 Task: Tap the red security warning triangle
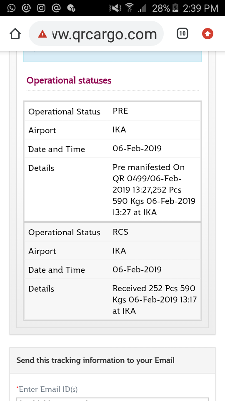pyautogui.click(x=42, y=34)
